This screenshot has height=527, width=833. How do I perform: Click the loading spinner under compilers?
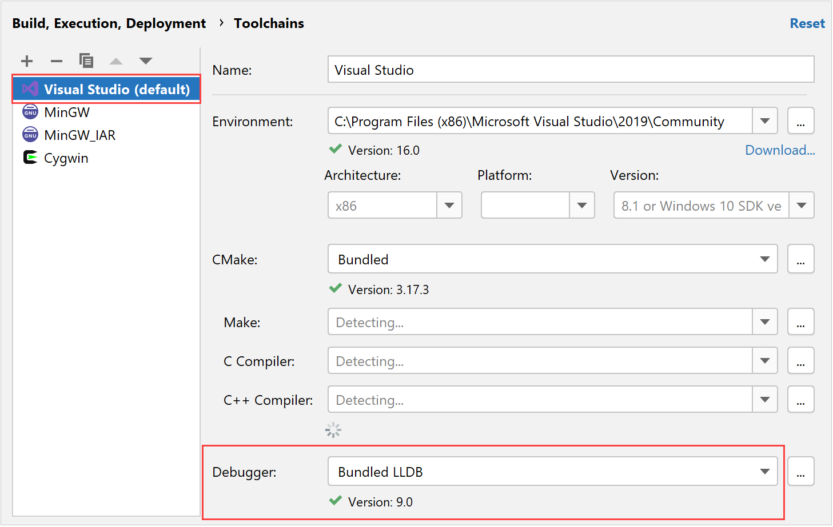point(333,430)
